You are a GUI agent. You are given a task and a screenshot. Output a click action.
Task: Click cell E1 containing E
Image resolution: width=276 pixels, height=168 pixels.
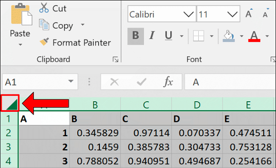[x=248, y=119]
